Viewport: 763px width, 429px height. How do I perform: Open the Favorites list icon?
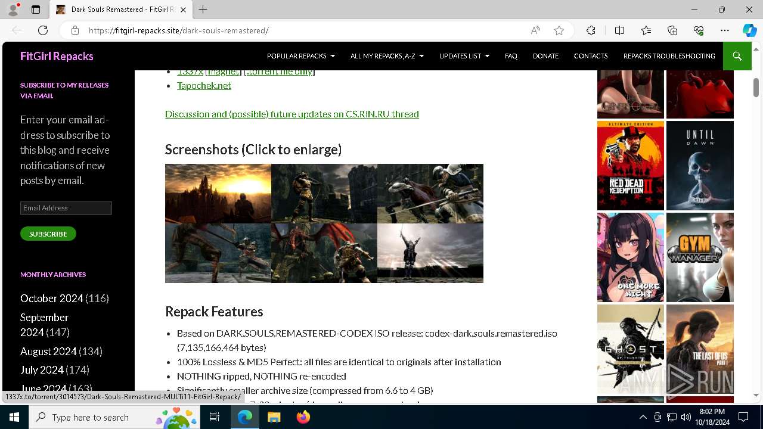click(646, 30)
